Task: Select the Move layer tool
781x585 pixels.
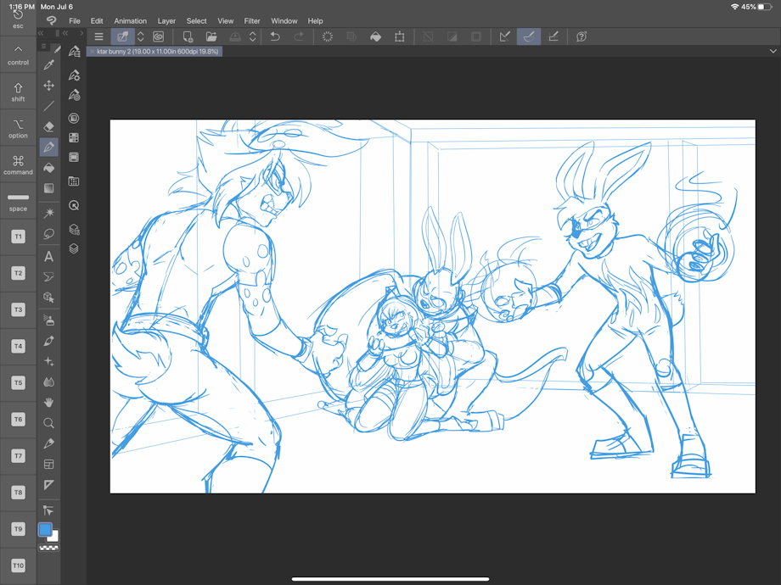Action: click(x=49, y=86)
